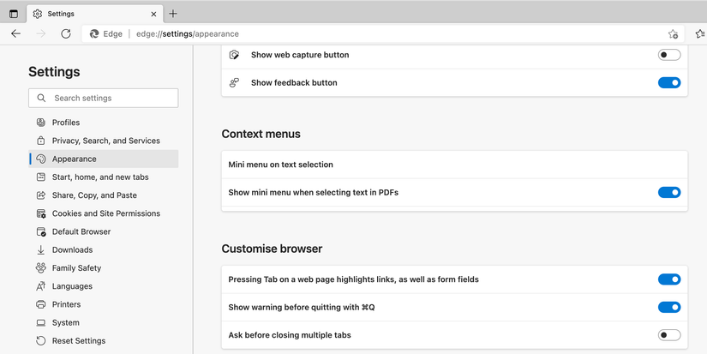Click the Settings tab gear icon
Image resolution: width=707 pixels, height=354 pixels.
(x=38, y=14)
